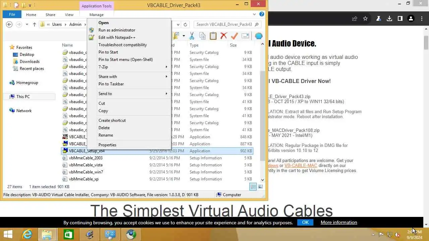Open the Windows Start button
This screenshot has width=429, height=241.
tap(8, 234)
